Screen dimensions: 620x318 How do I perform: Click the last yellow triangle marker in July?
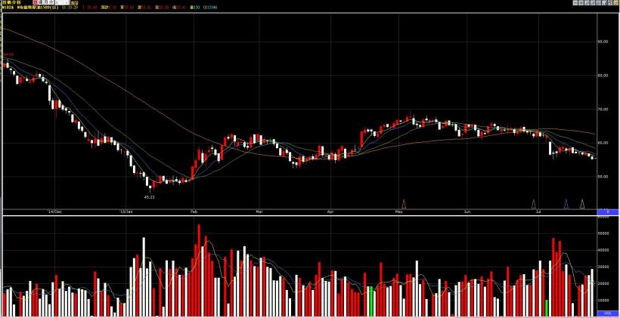tap(582, 204)
